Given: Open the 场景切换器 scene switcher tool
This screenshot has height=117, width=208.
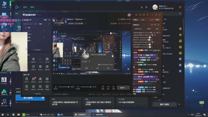Looking at the screenshot, I should pos(40,87).
